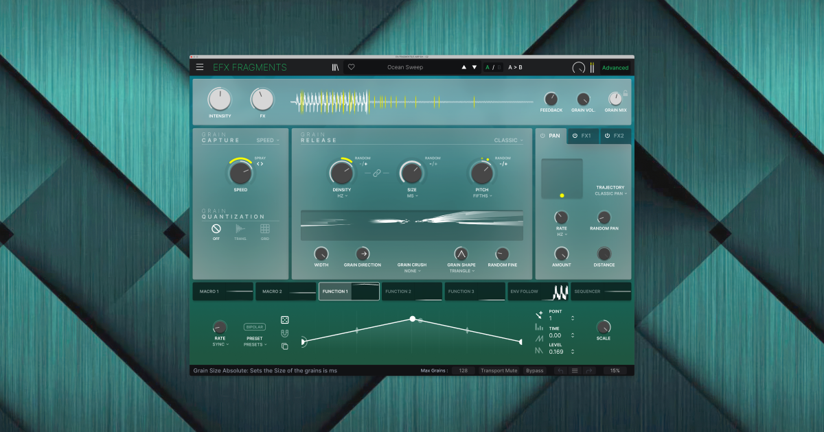Toggle the magnet snap icon in Function 1
The height and width of the screenshot is (432, 824).
click(284, 333)
